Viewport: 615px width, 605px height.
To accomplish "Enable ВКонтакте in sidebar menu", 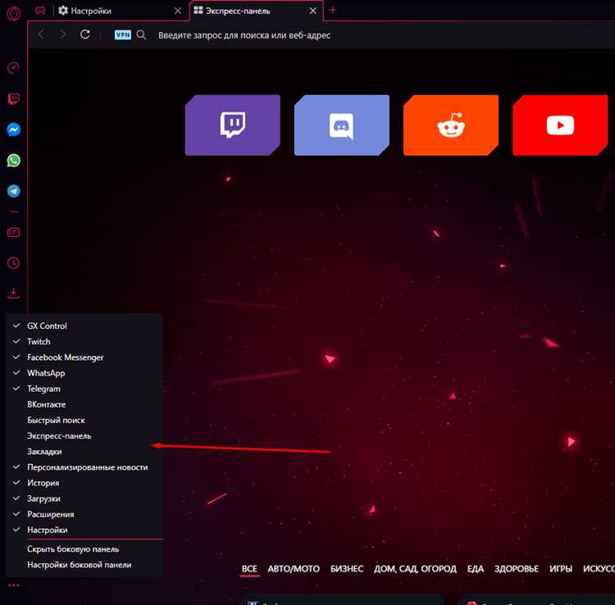I will (x=84, y=404).
